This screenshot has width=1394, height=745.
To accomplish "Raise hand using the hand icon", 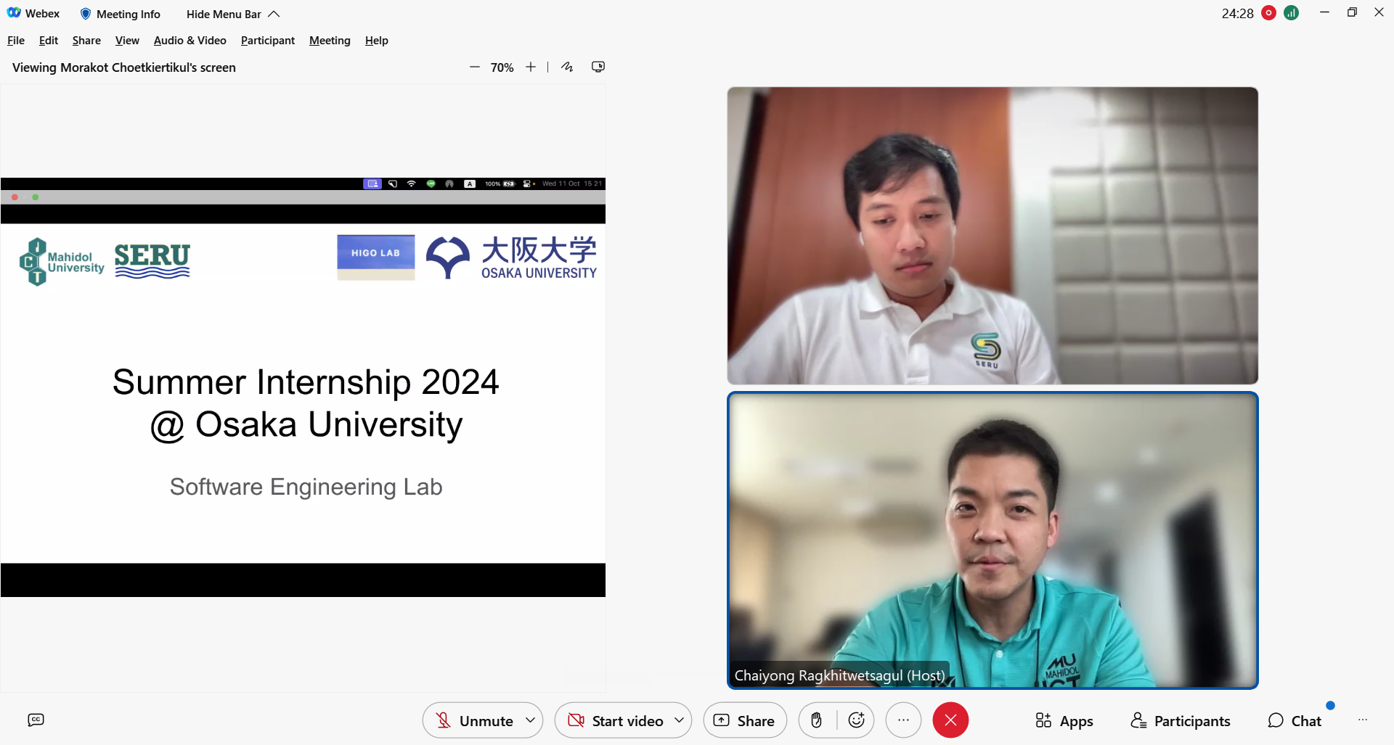I will point(817,720).
